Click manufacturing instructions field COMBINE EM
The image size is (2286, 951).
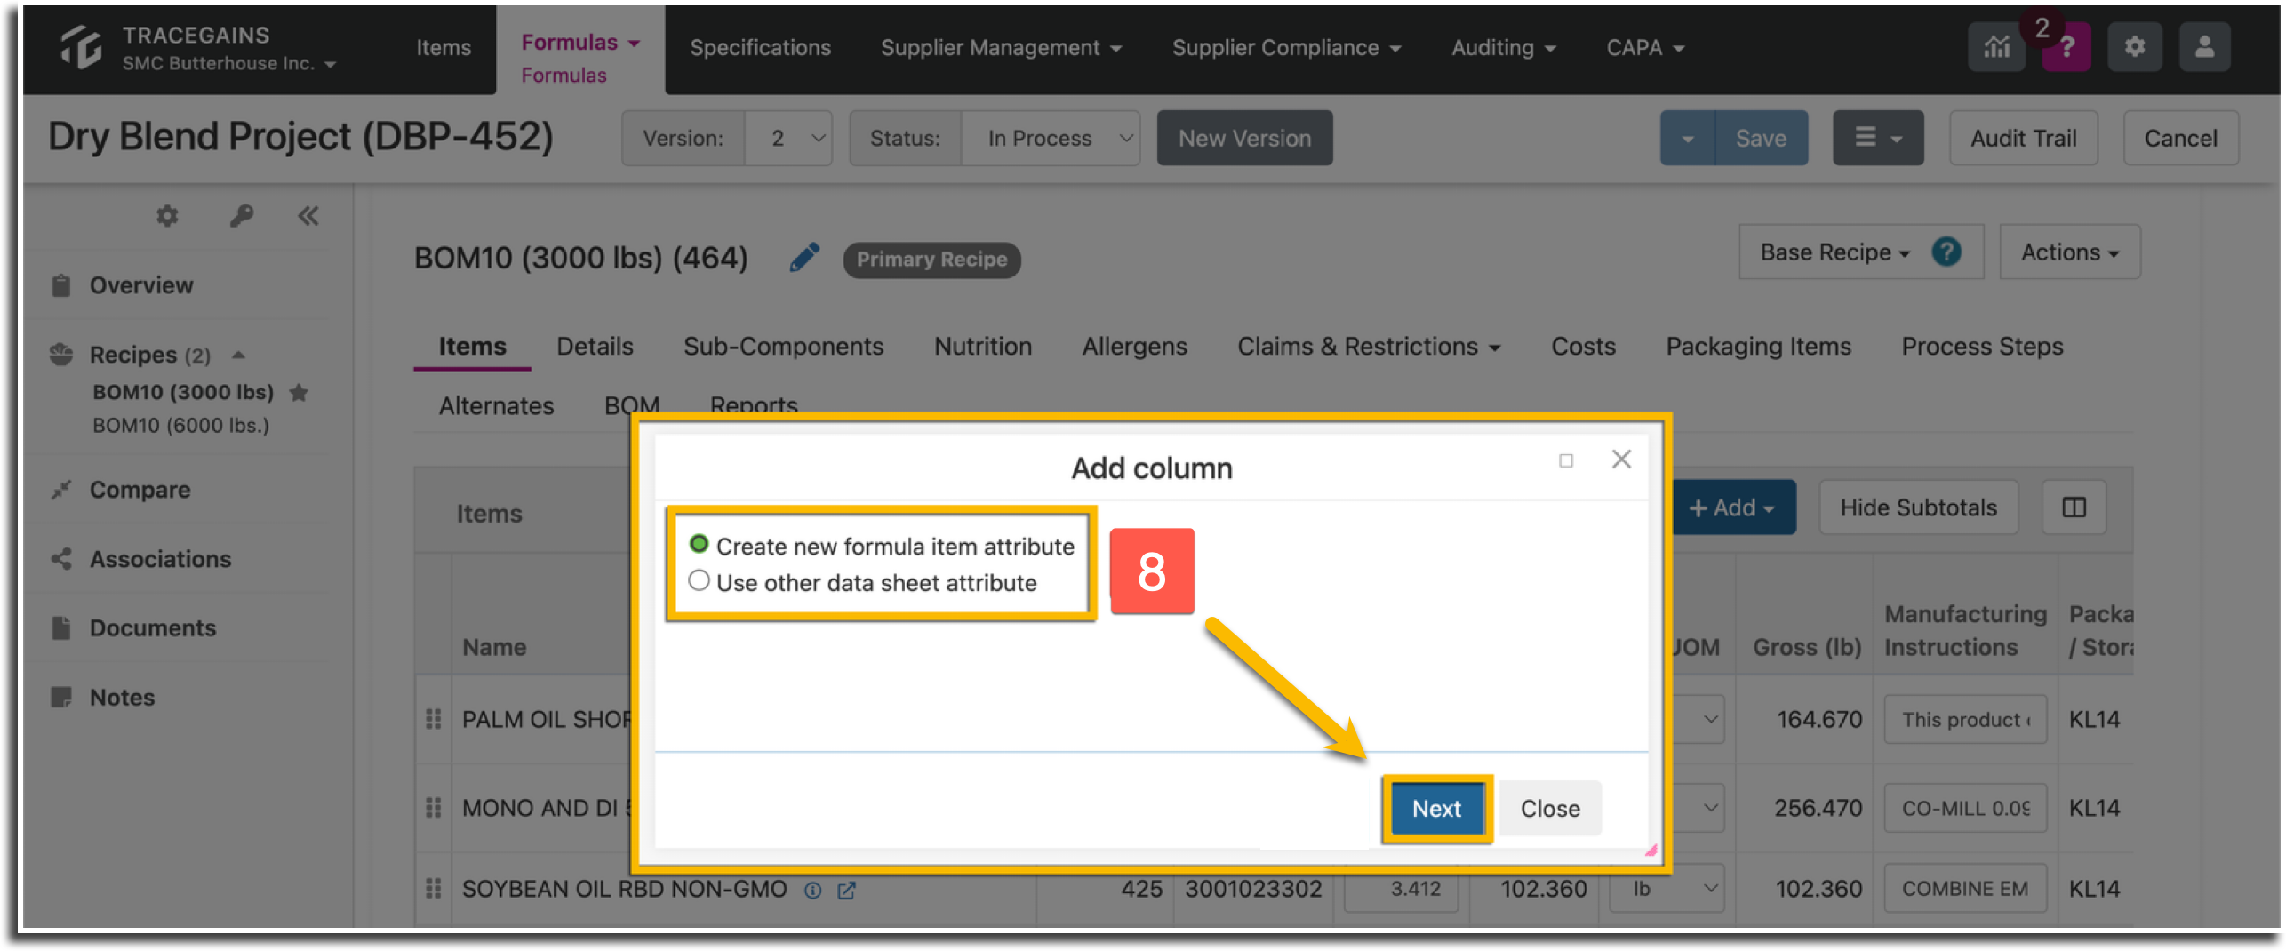click(1965, 888)
